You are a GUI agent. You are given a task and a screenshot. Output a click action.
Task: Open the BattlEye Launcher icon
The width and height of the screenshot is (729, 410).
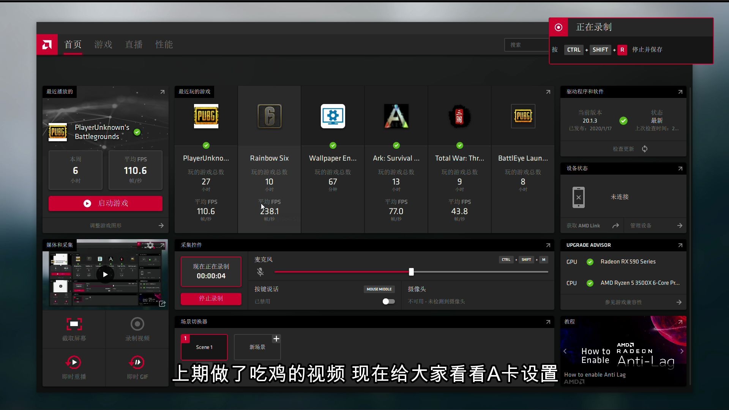[523, 116]
